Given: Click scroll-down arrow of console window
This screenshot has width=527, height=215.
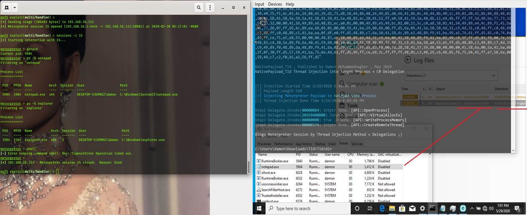Looking at the screenshot, I should tap(513, 150).
